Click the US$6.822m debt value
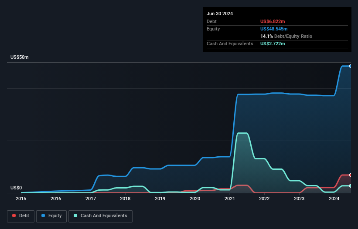This screenshot has height=229, width=358. [273, 21]
